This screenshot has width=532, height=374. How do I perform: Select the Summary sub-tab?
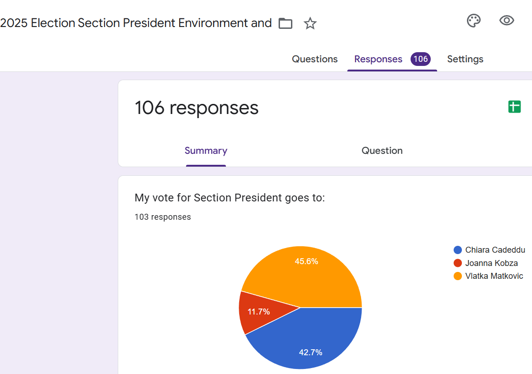(x=206, y=151)
